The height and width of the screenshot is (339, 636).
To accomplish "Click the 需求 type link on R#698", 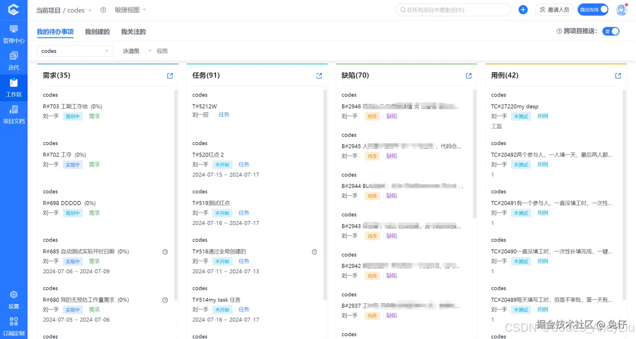I will pos(94,213).
